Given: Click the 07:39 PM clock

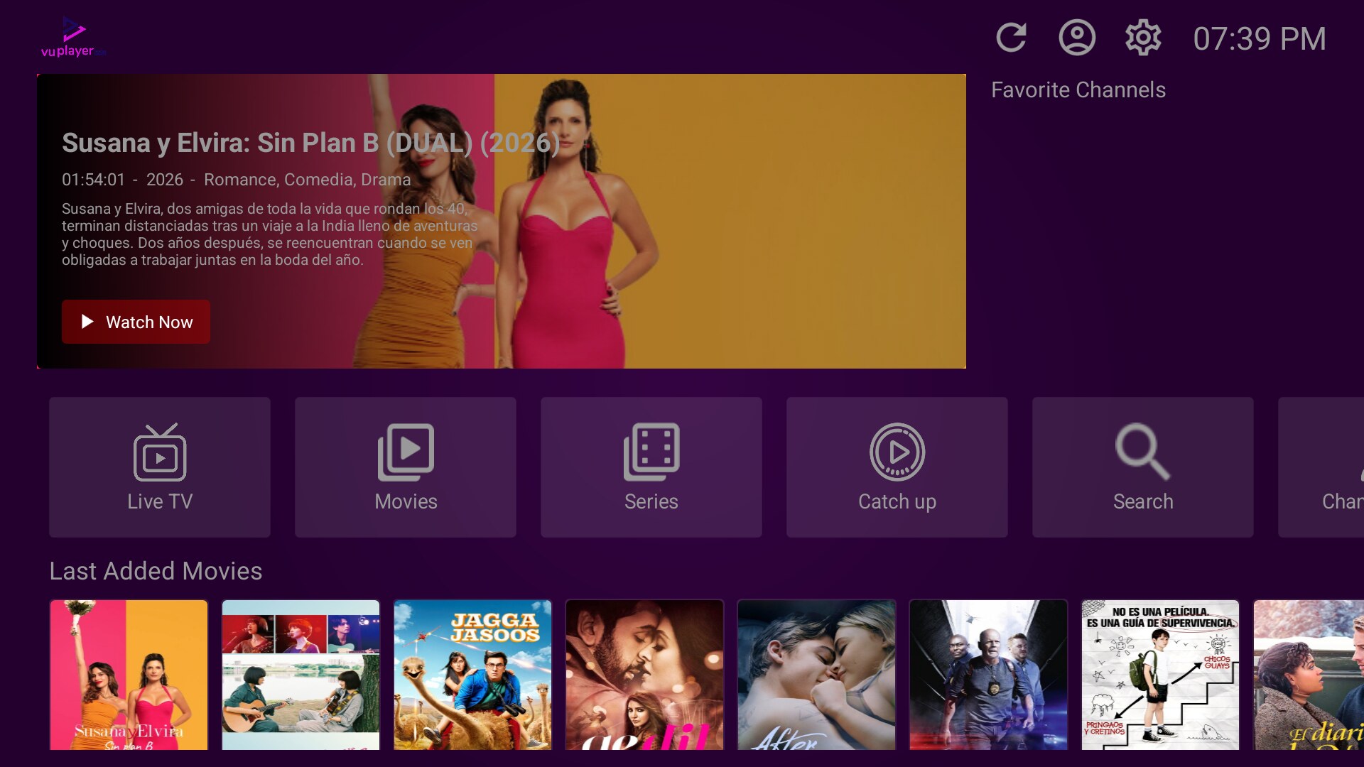Looking at the screenshot, I should click(x=1259, y=38).
